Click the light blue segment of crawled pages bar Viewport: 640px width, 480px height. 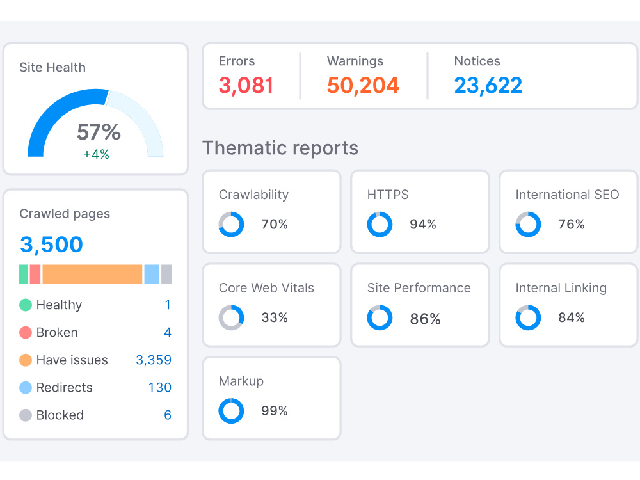coord(152,274)
